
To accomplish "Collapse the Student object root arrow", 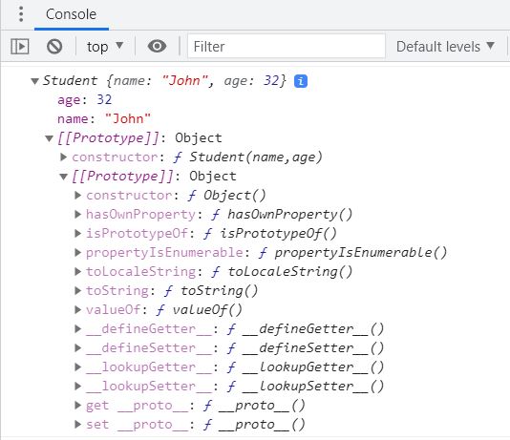I will [34, 81].
